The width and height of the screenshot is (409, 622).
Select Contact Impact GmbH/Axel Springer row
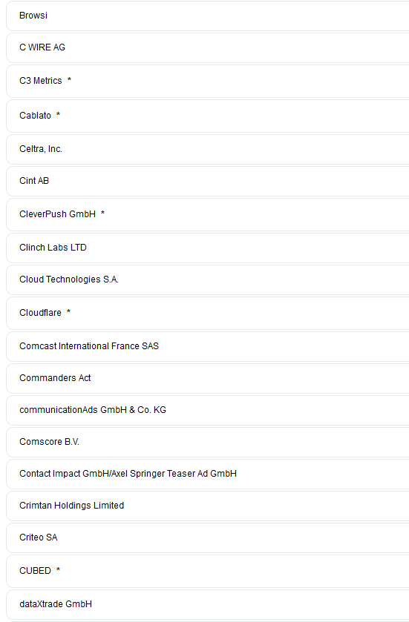pyautogui.click(x=208, y=474)
